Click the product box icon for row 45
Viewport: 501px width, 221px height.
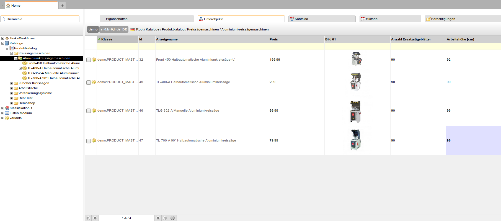[x=94, y=82]
